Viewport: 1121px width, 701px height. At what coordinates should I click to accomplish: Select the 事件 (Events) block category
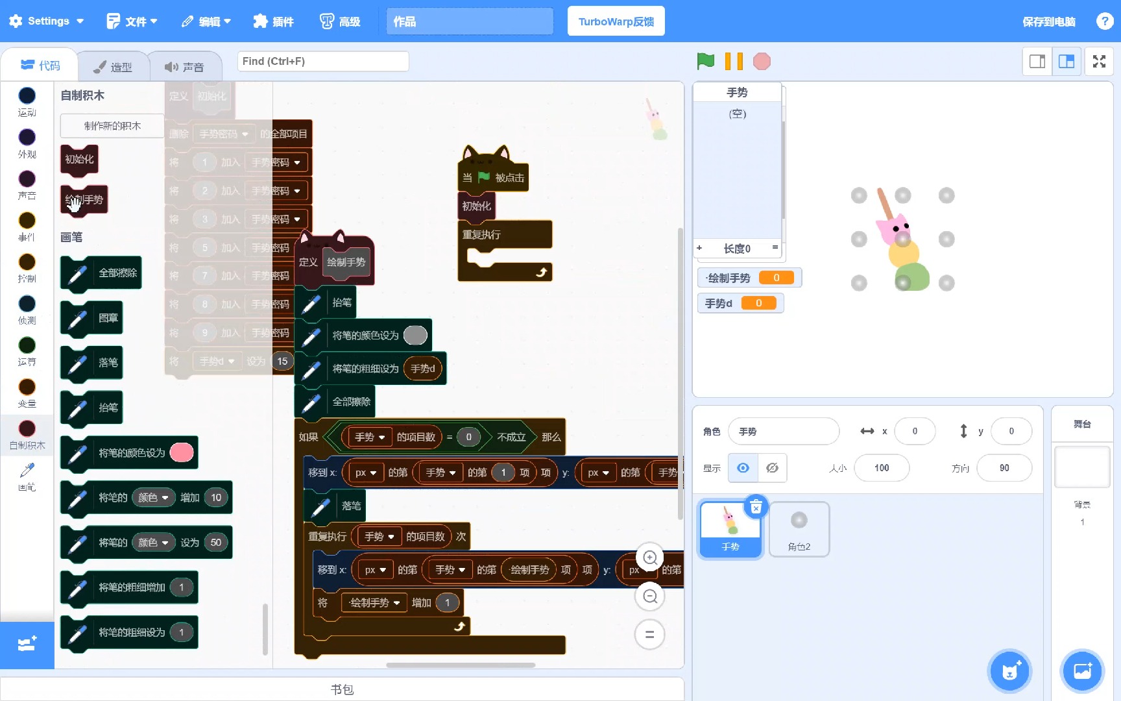click(x=27, y=227)
